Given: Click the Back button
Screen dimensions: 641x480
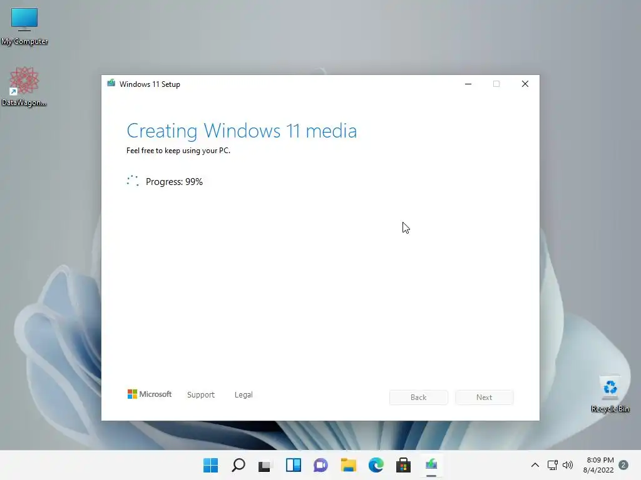Looking at the screenshot, I should 419,397.
